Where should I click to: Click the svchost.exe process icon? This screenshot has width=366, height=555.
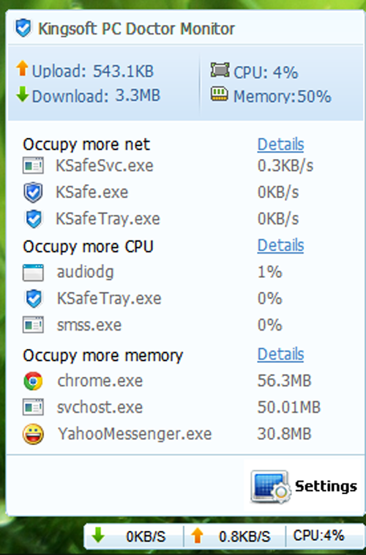coord(33,407)
